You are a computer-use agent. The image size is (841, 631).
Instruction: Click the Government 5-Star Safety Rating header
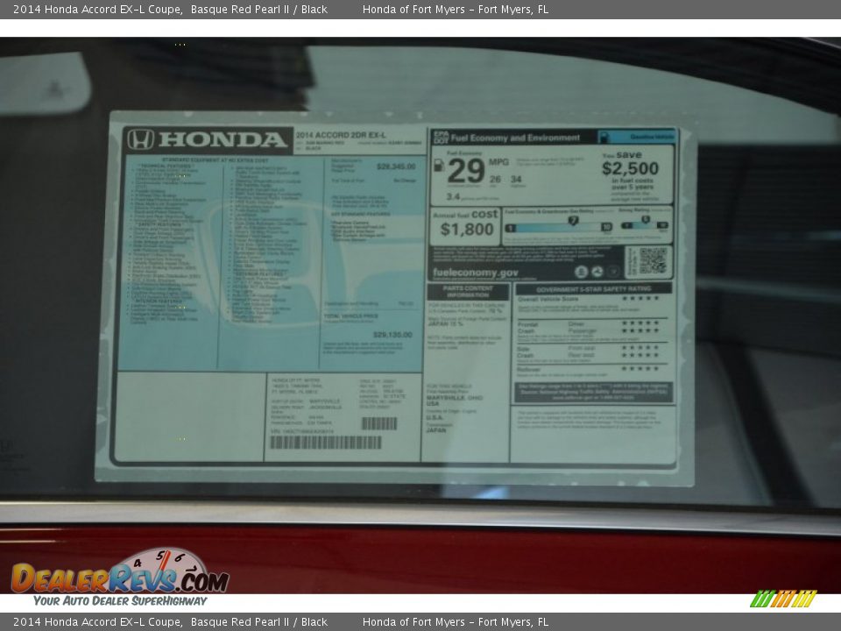pyautogui.click(x=593, y=288)
